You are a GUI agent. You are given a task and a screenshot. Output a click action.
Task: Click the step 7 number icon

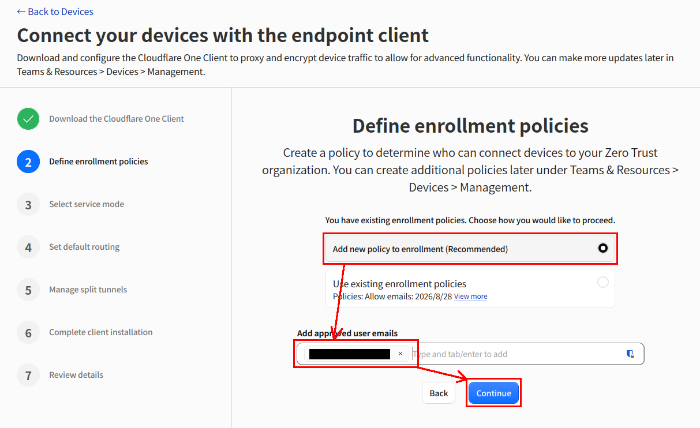pos(28,375)
